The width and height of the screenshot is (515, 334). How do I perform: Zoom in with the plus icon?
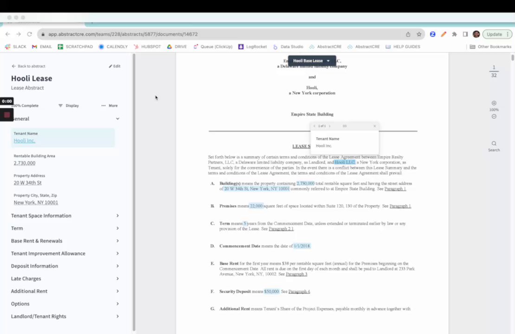494,103
